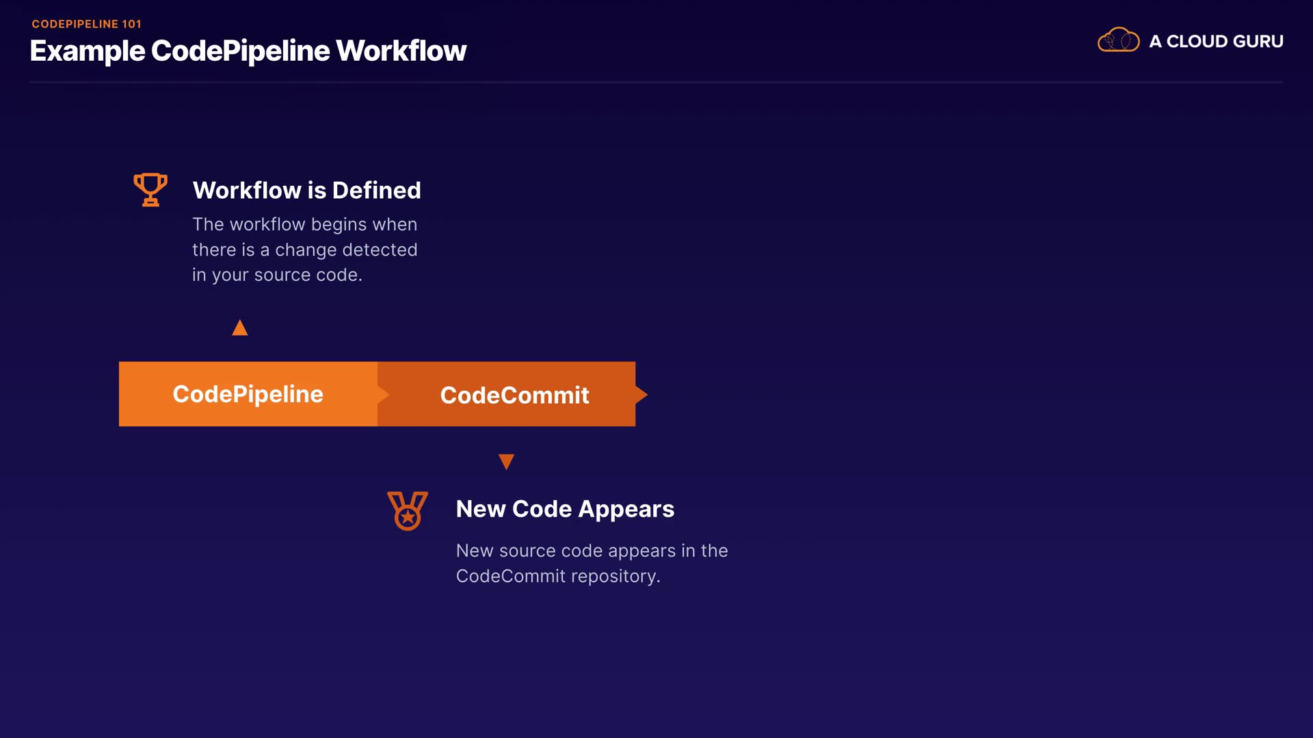
Task: Click the A CLOUD GURU brand text
Action: pyautogui.click(x=1216, y=42)
